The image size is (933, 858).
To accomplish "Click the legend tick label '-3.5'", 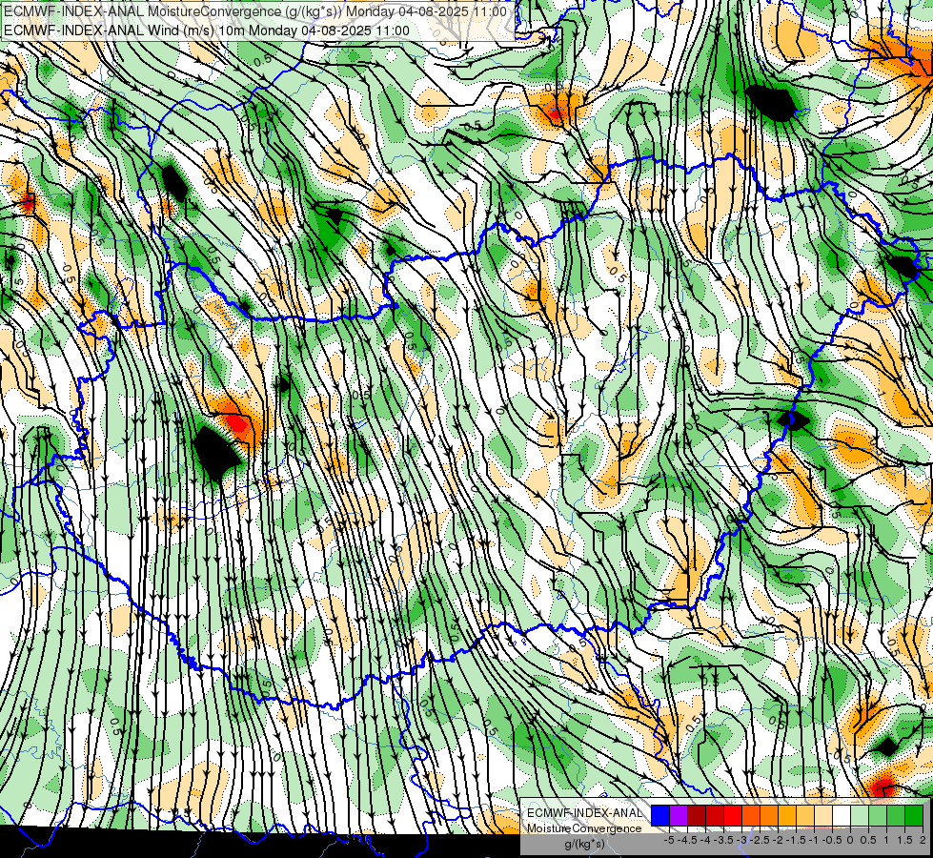I will point(724,840).
